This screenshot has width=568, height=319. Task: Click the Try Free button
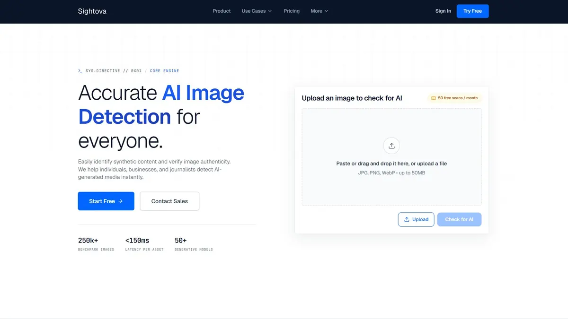(x=472, y=11)
